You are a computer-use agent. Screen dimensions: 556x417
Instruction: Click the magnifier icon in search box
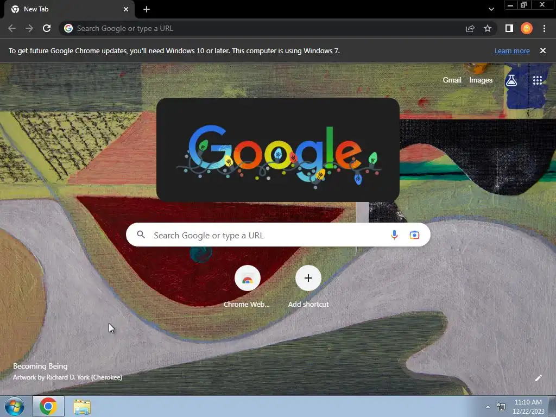tap(141, 235)
